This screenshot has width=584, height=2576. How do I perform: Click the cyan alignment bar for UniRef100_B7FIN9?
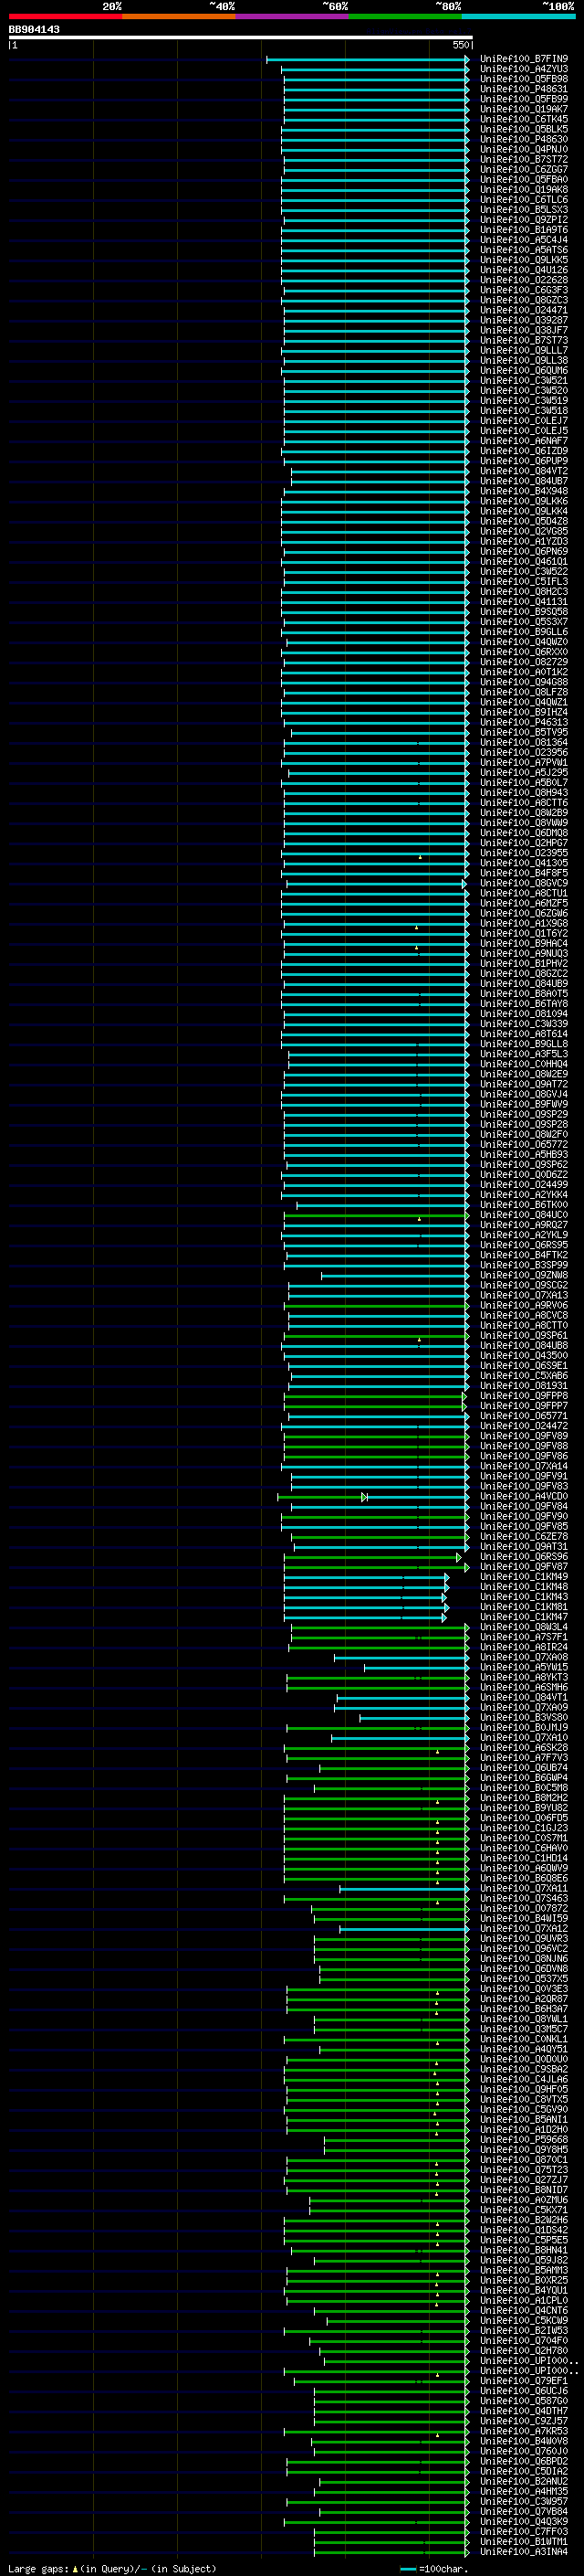(x=368, y=59)
